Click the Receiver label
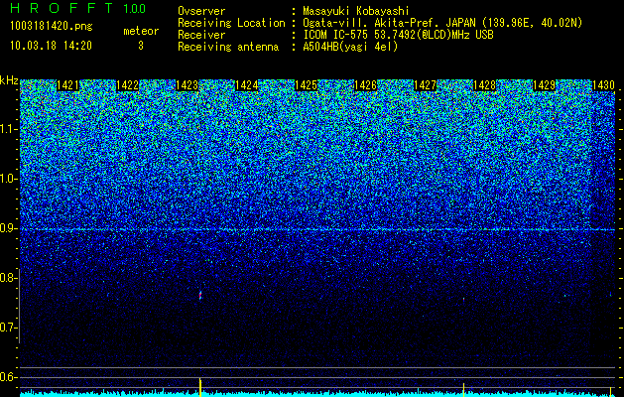Viewport: 624px width, 397px height. (x=201, y=35)
